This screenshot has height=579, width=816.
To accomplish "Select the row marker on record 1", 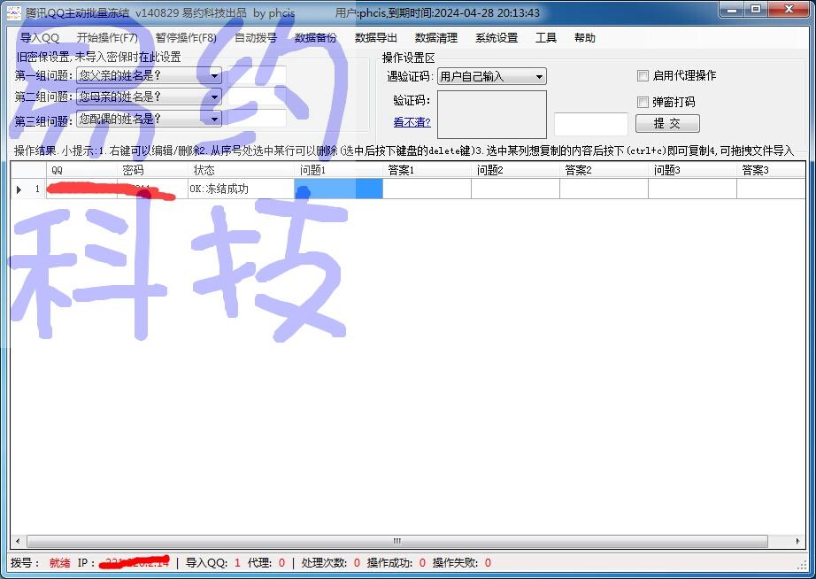I will point(18,188).
